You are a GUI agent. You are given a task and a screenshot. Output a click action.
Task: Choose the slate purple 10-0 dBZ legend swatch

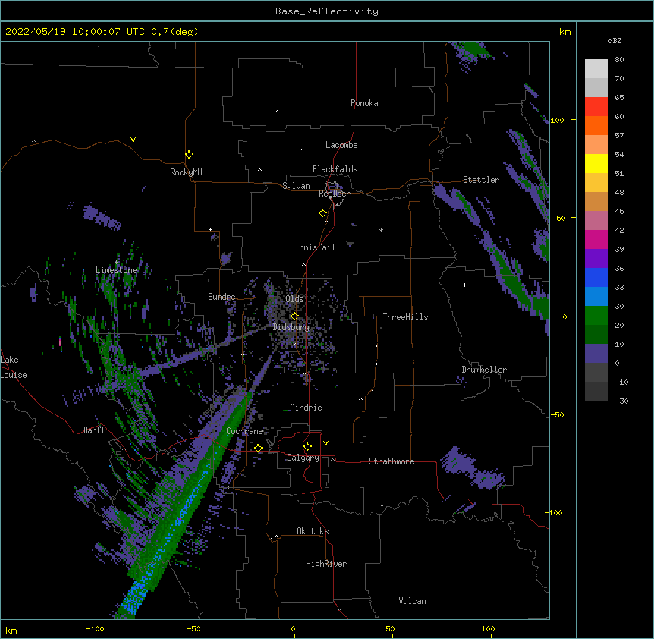[x=596, y=354]
